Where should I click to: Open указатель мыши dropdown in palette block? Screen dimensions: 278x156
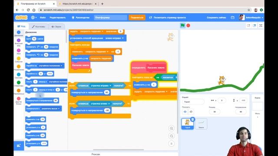[50, 109]
